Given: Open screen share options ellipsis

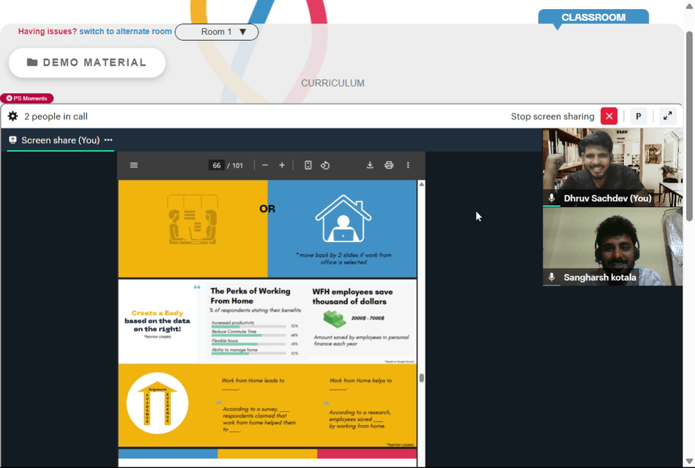Looking at the screenshot, I should (108, 140).
